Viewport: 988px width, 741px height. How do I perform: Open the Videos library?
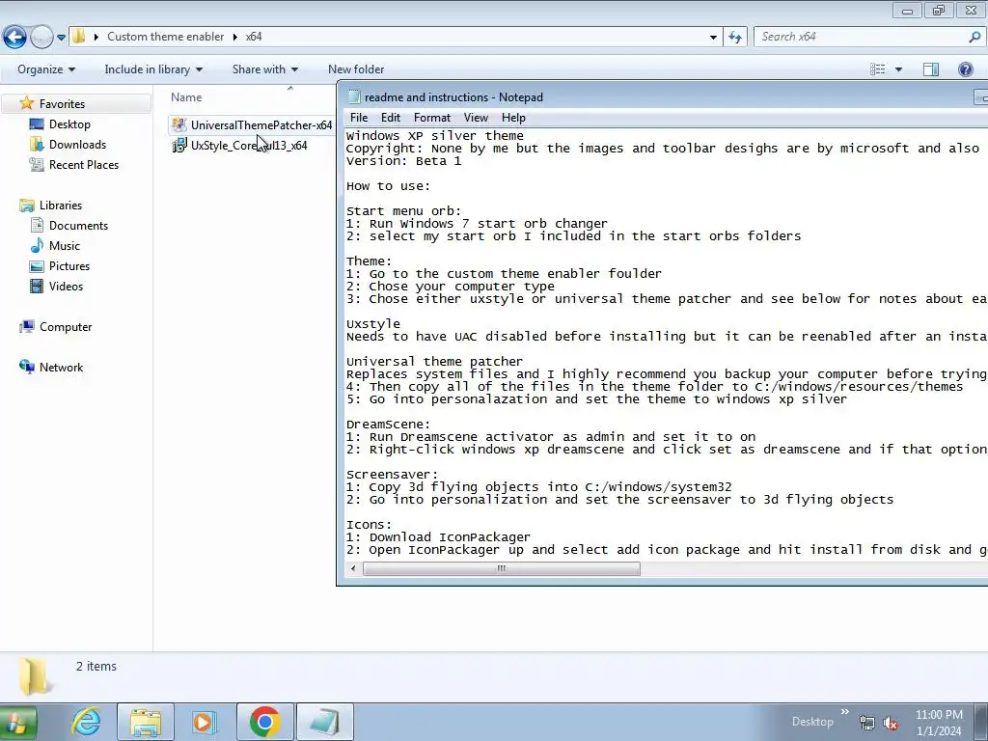pos(66,286)
